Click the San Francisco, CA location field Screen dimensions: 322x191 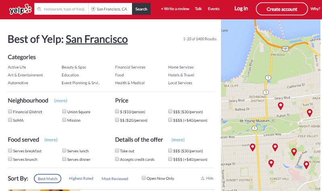[110, 9]
